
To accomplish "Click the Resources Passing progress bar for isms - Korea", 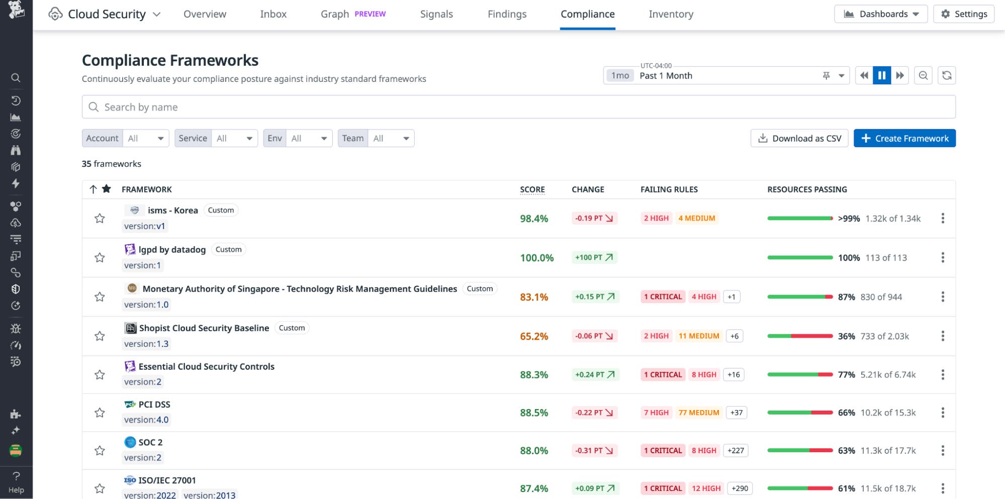I will pyautogui.click(x=799, y=218).
